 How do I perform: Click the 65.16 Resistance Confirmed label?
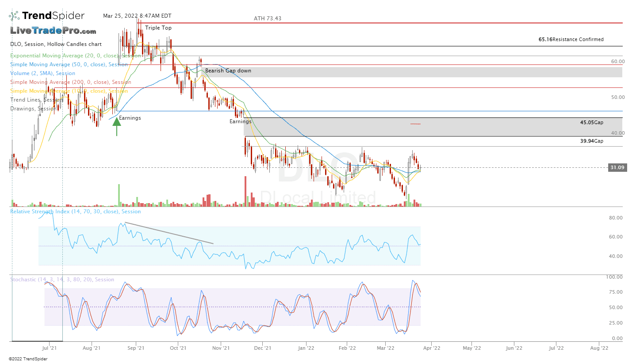click(571, 39)
